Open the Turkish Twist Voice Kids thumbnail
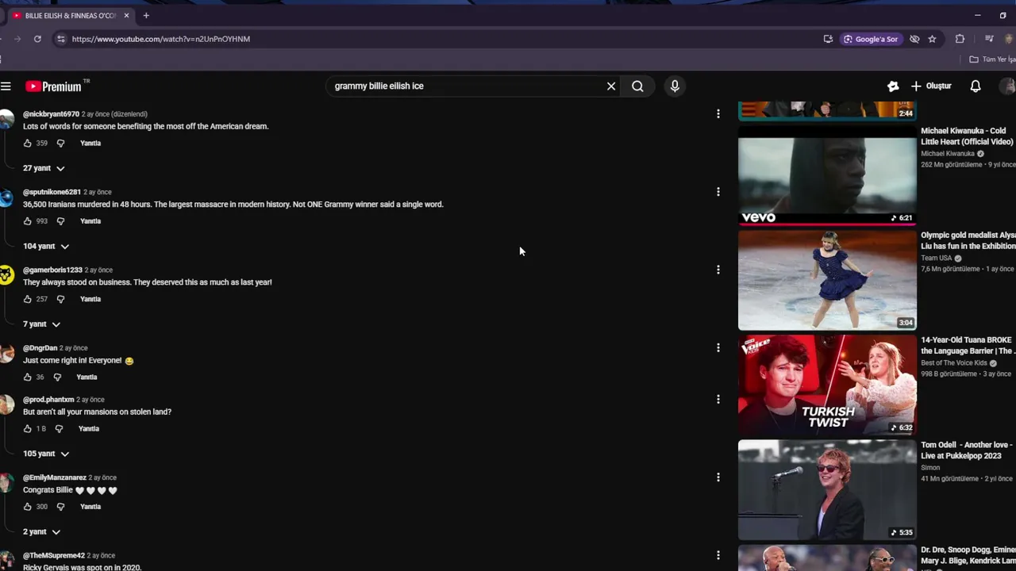Image resolution: width=1016 pixels, height=571 pixels. 827,385
